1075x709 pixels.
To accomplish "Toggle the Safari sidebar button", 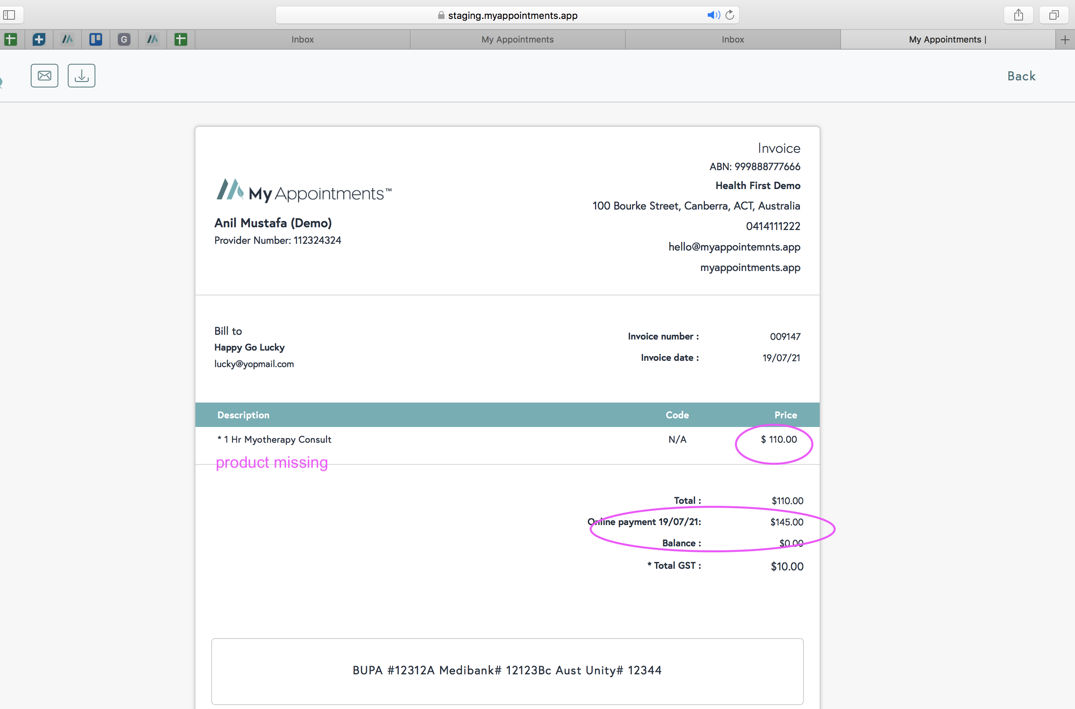I will coord(9,15).
